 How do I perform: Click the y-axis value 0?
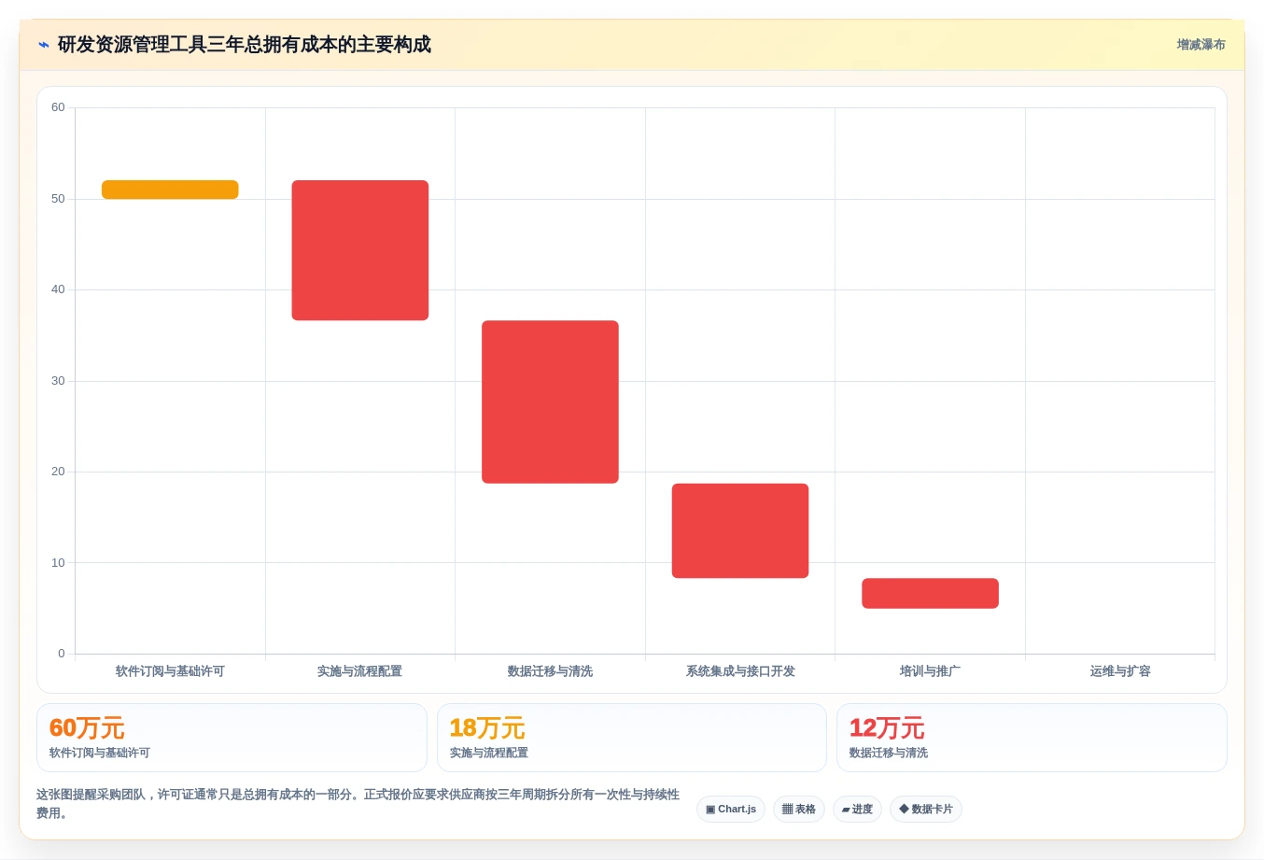62,654
